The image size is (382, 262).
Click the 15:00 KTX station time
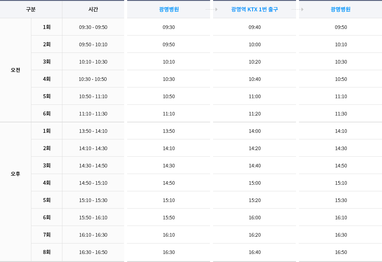tap(255, 183)
